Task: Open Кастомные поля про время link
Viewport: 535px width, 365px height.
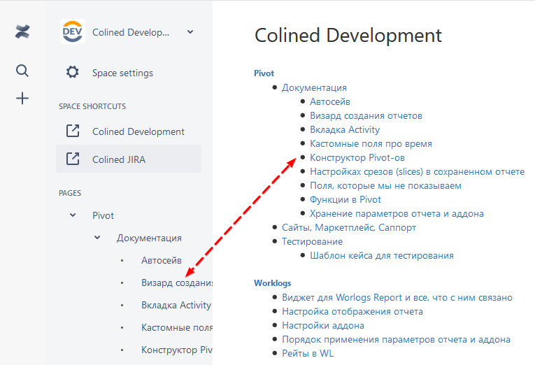Action: click(371, 143)
